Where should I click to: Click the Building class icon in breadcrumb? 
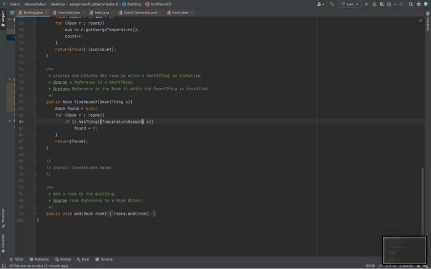pos(124,4)
